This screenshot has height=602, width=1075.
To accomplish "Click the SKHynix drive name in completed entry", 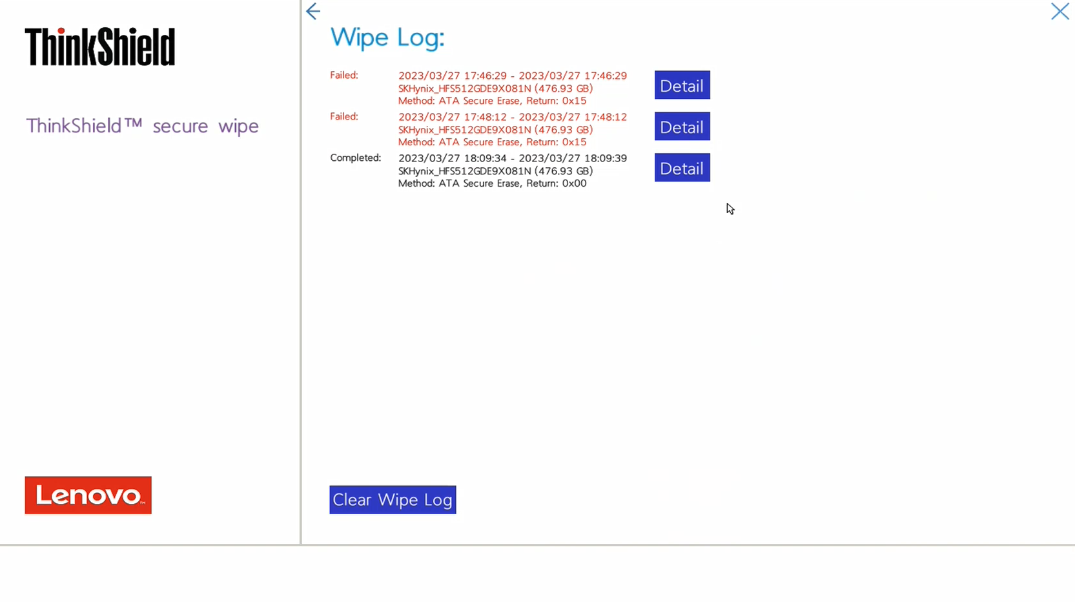I will tap(495, 171).
